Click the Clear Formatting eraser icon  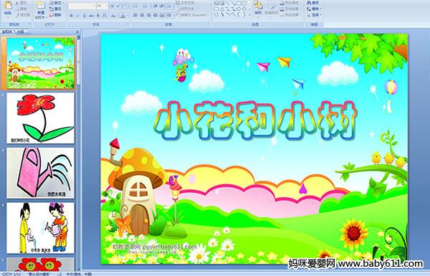pyautogui.click(x=125, y=6)
